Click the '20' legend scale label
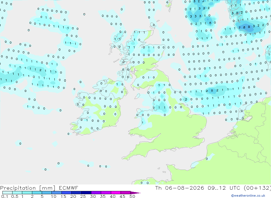Viewport: 271px width, 198px height. point(73,196)
